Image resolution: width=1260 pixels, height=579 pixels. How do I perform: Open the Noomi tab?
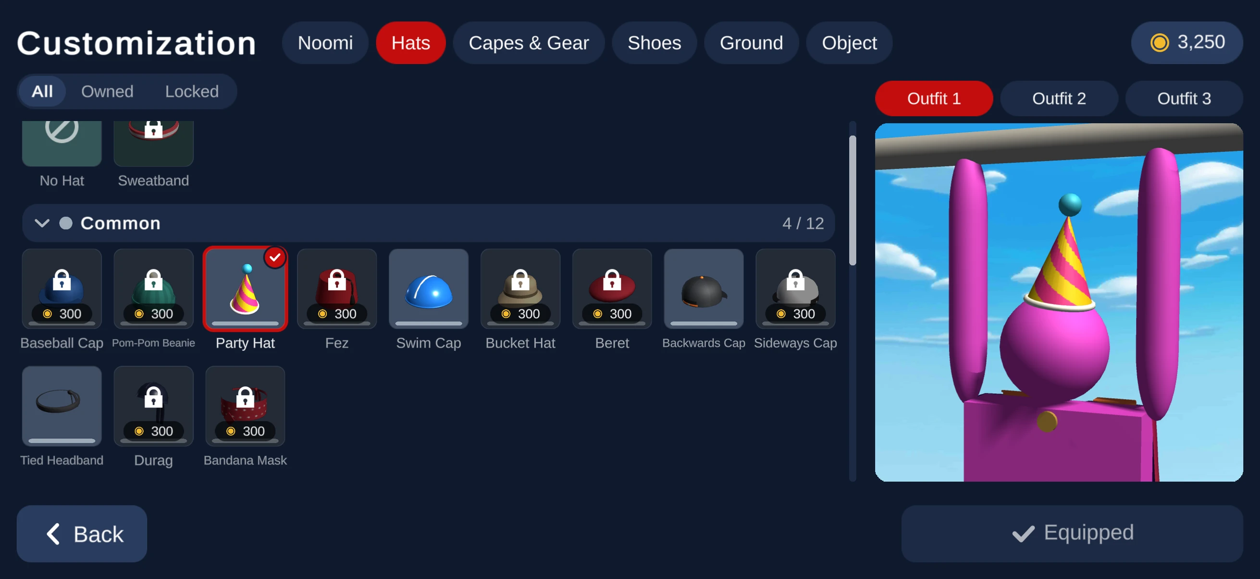(325, 43)
